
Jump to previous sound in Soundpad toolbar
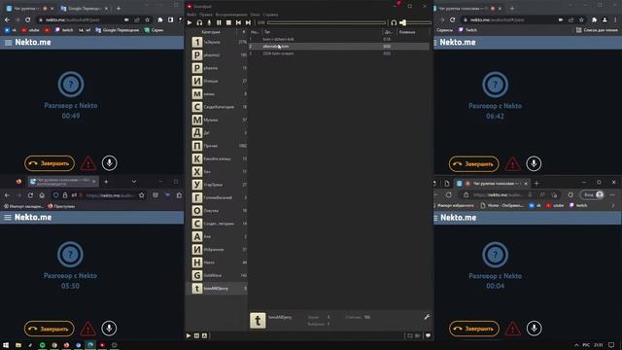click(x=238, y=22)
